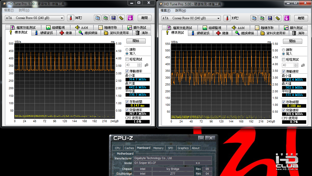
Task: Switch to Graphics tab in CPU-Z
Action: [x=183, y=148]
